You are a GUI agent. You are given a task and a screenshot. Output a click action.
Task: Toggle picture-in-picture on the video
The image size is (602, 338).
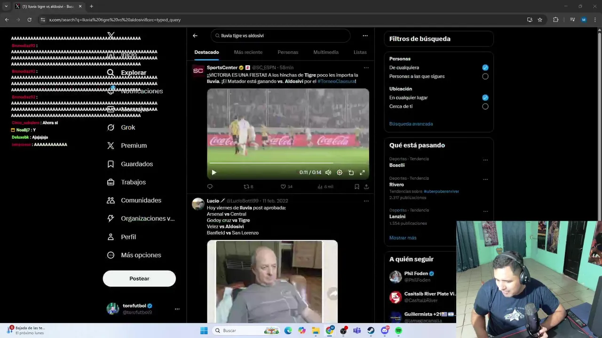351,172
